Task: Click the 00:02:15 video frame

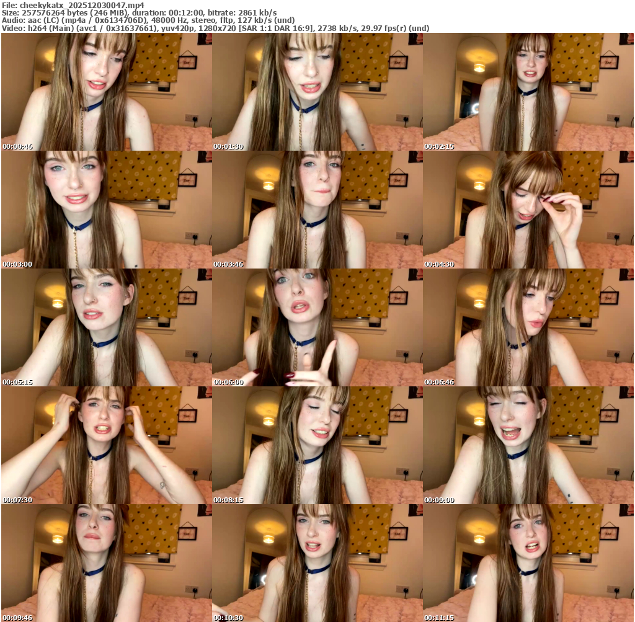Action: (x=528, y=92)
